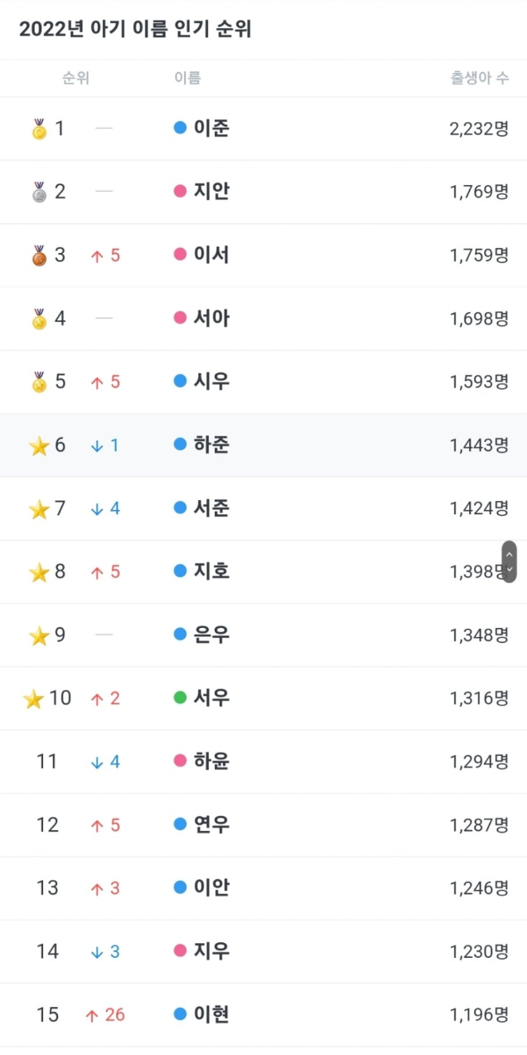Click the red up arrow for rank 15

92,1015
